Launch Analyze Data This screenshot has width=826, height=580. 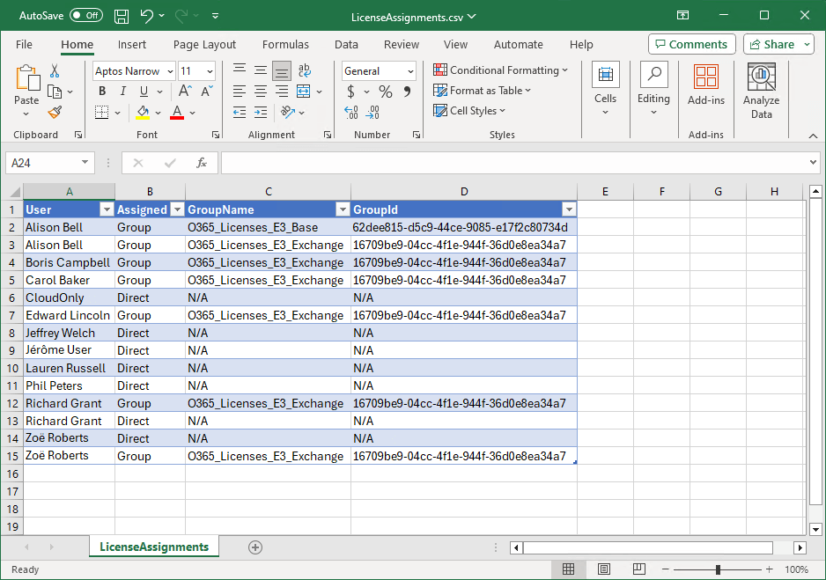(x=761, y=92)
